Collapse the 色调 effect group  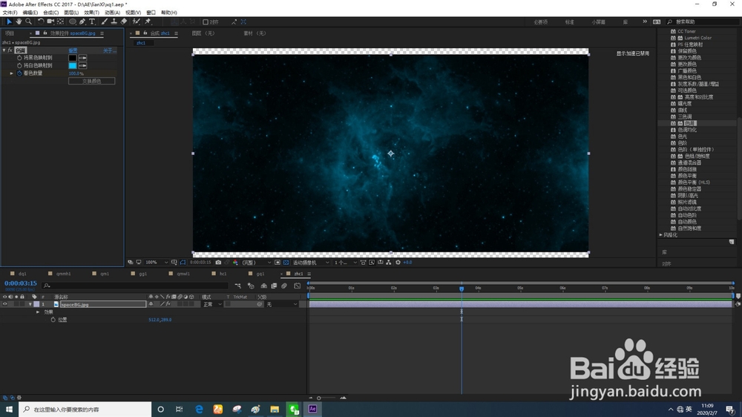tap(4, 50)
